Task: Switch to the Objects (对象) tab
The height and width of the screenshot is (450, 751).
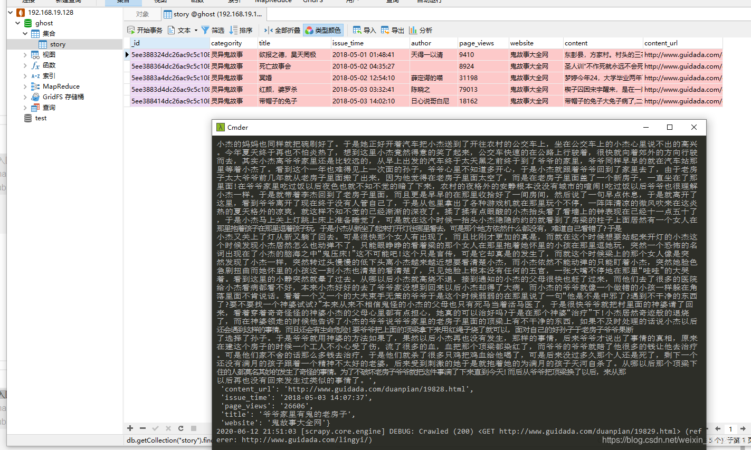Action: [x=142, y=14]
